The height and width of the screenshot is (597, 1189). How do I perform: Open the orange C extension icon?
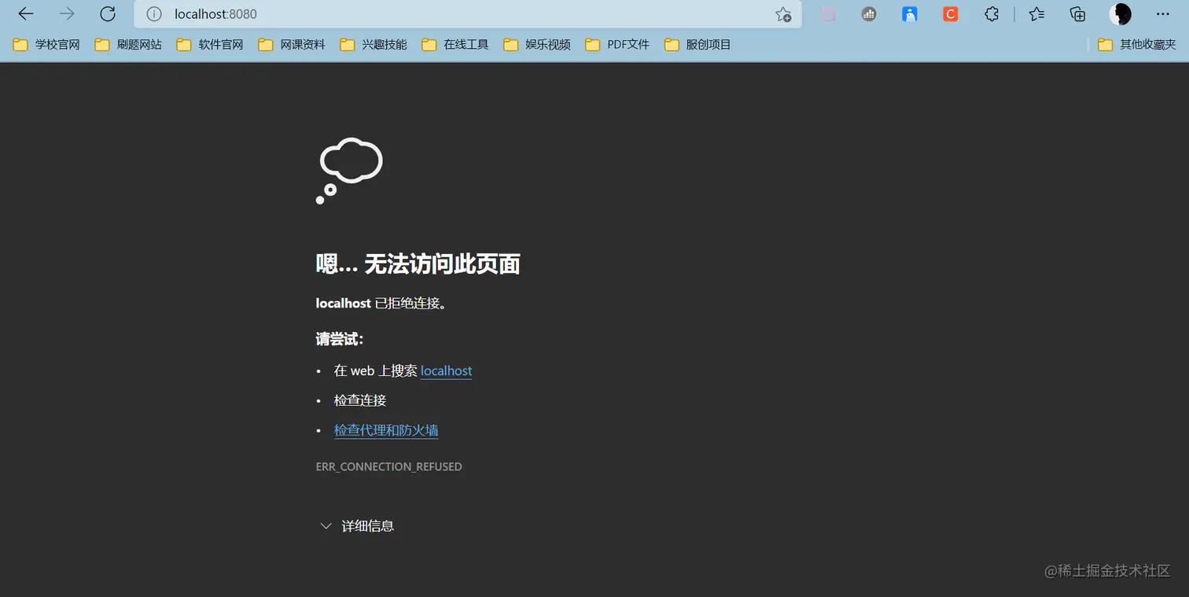point(950,13)
